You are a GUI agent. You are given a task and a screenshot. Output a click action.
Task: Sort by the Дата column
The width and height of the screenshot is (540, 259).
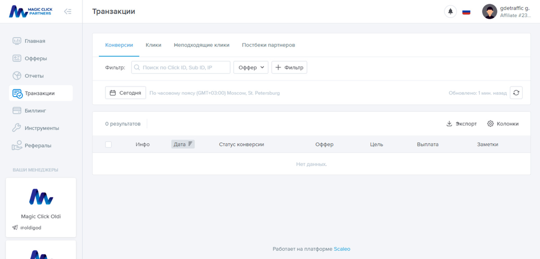[x=183, y=144]
